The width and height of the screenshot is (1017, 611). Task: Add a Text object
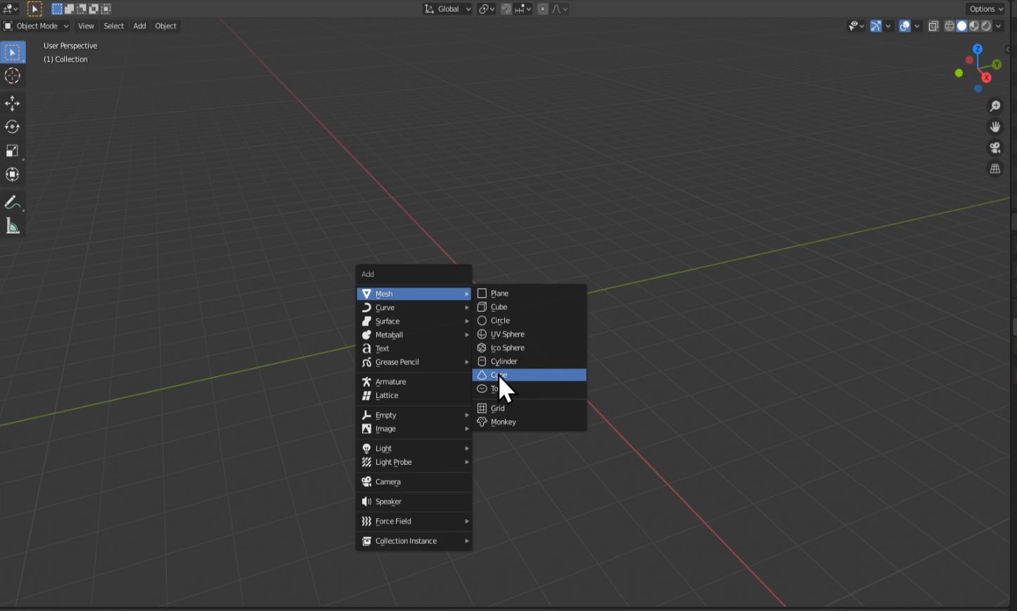(x=414, y=348)
